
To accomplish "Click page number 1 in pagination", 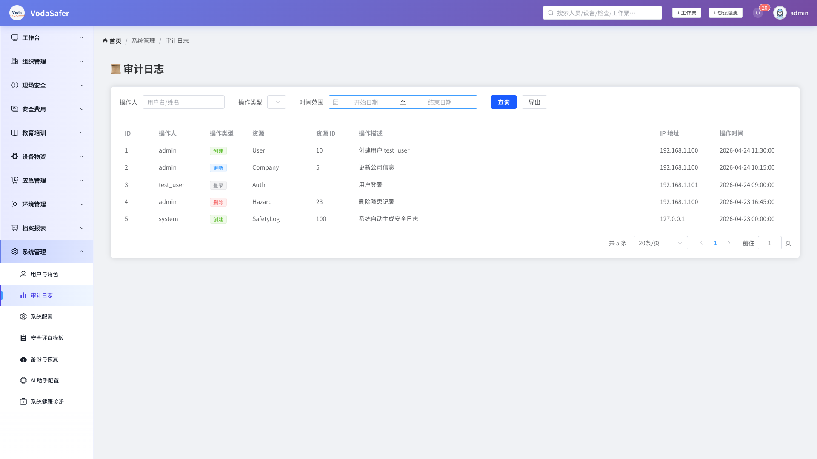I will click(715, 243).
